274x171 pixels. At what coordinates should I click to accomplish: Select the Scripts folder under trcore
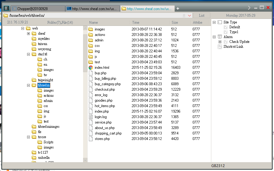[48, 142]
